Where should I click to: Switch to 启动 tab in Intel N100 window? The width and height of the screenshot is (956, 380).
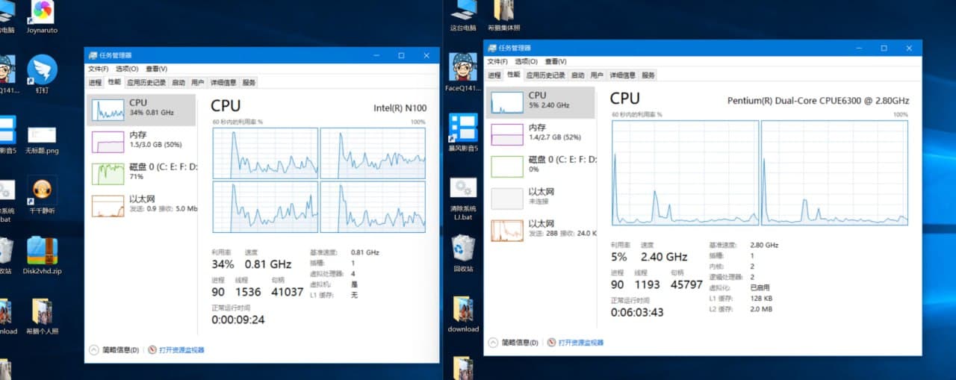point(179,82)
